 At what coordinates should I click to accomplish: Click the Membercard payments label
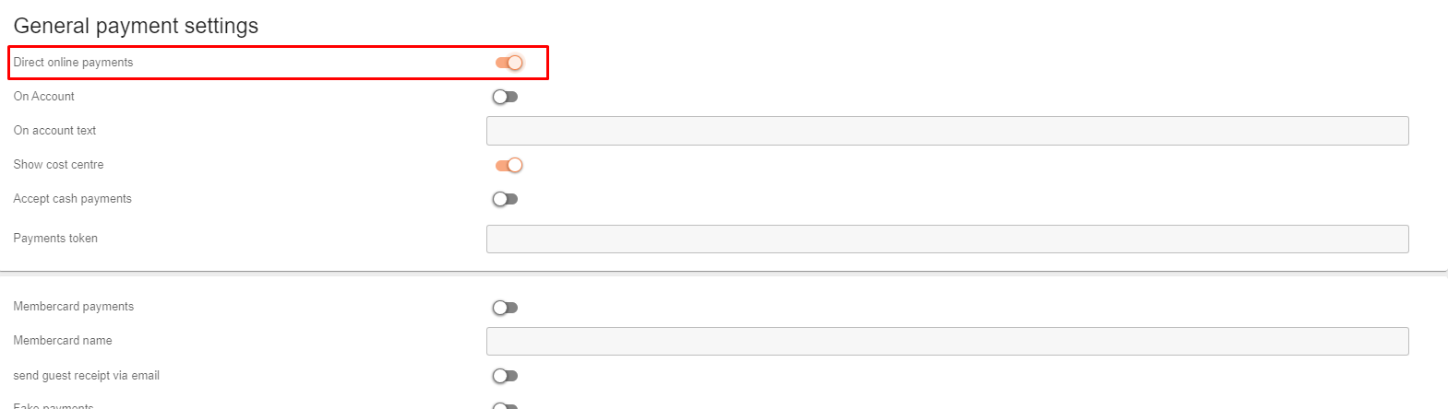click(73, 307)
